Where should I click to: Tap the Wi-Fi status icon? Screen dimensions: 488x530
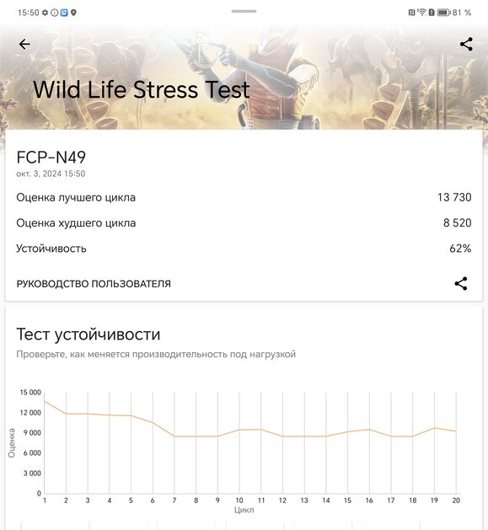tap(421, 12)
